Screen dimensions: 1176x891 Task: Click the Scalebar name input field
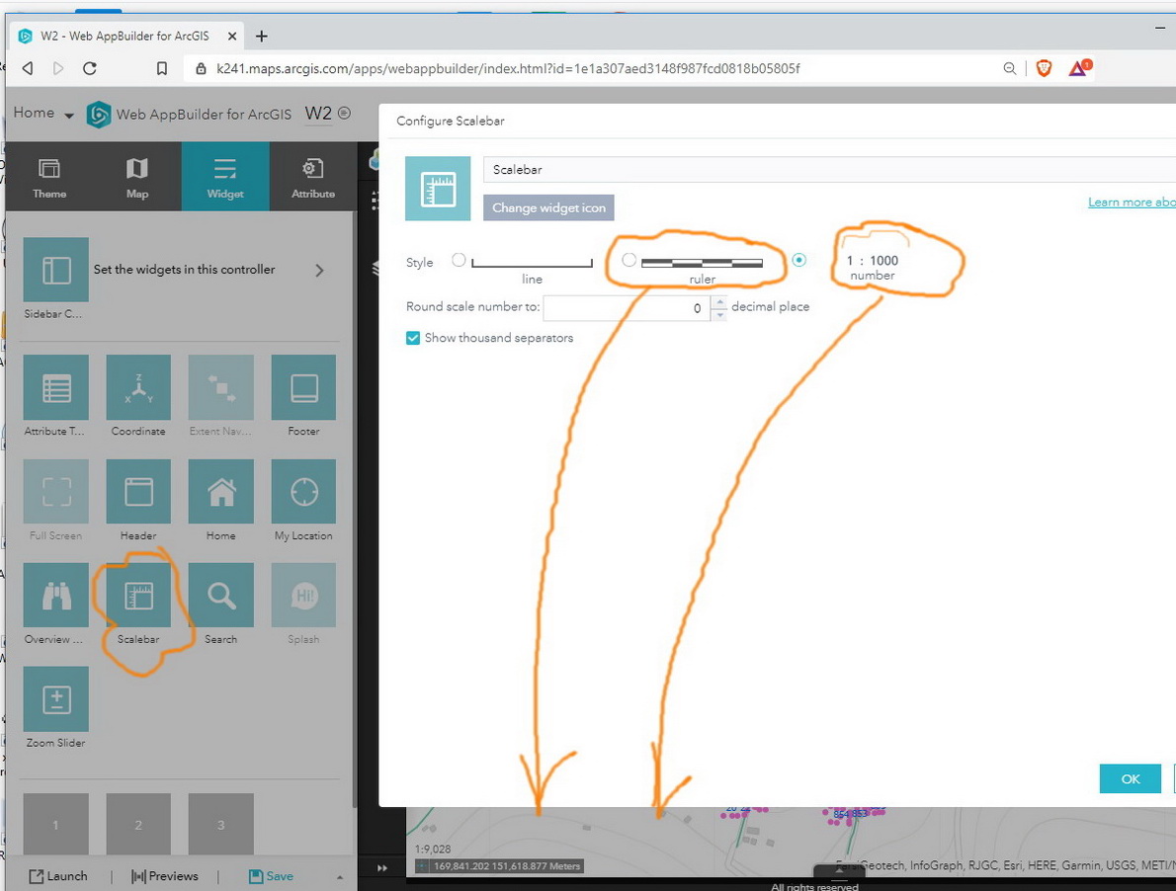[829, 169]
